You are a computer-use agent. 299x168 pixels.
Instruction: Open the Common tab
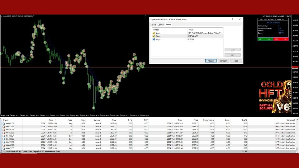tap(161, 25)
